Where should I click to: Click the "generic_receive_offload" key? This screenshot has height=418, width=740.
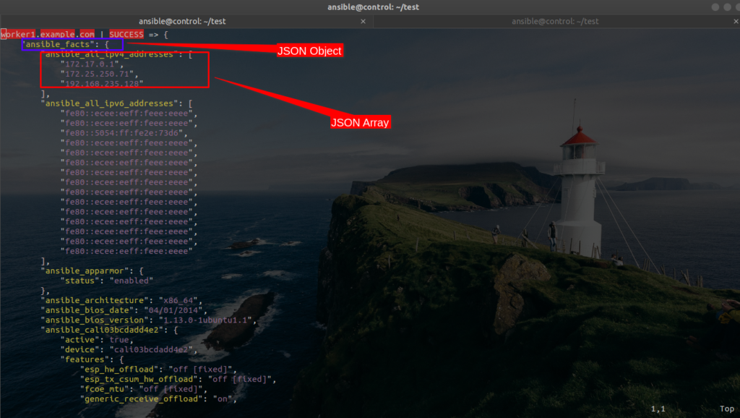(141, 399)
